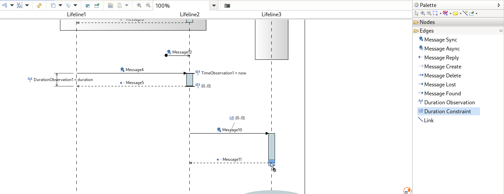Screen dimensions: 504x194
Task: Select the execution bar under Message10
Action: coord(272,148)
